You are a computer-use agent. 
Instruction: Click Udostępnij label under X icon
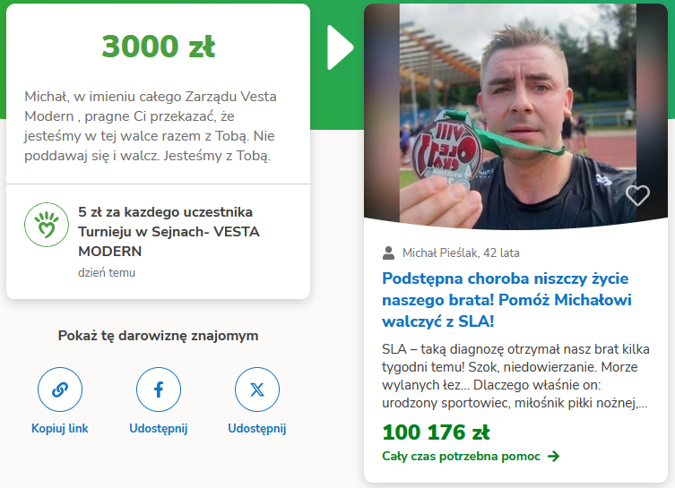(257, 429)
